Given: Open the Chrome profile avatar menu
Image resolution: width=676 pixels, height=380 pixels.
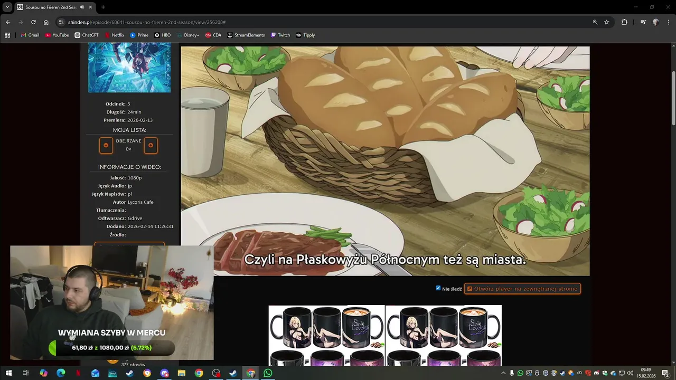Looking at the screenshot, I should pos(655,22).
